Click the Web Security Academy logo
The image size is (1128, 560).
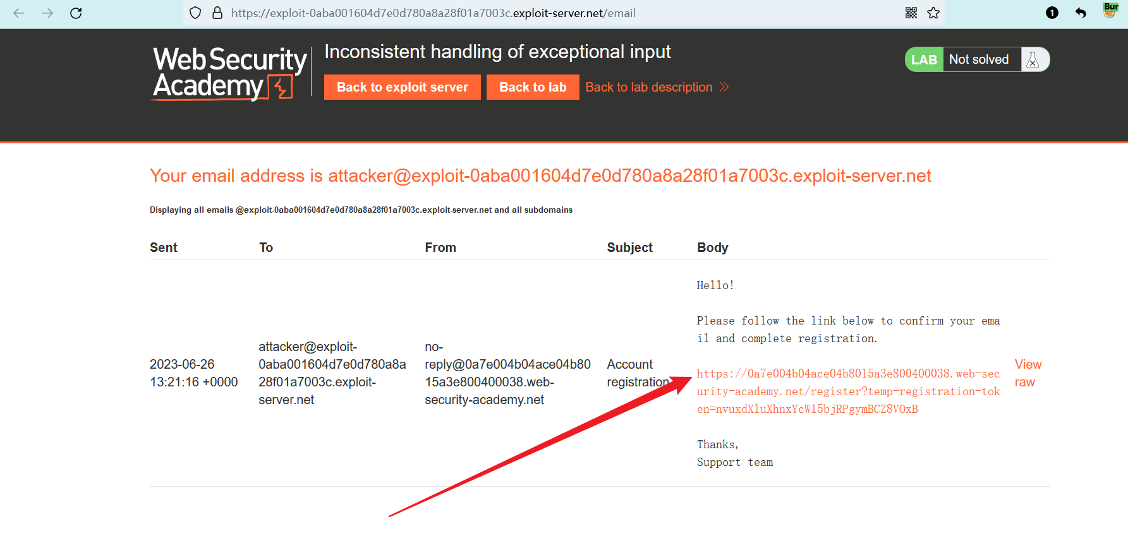pyautogui.click(x=229, y=73)
